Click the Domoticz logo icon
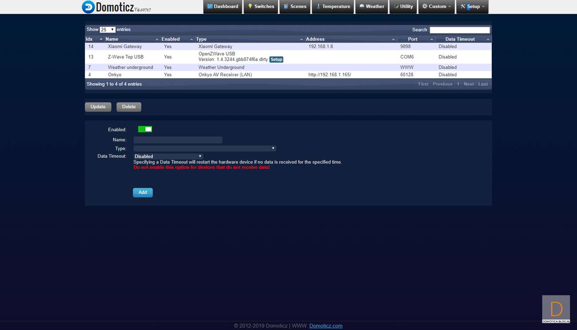The height and width of the screenshot is (330, 577). coord(88,7)
